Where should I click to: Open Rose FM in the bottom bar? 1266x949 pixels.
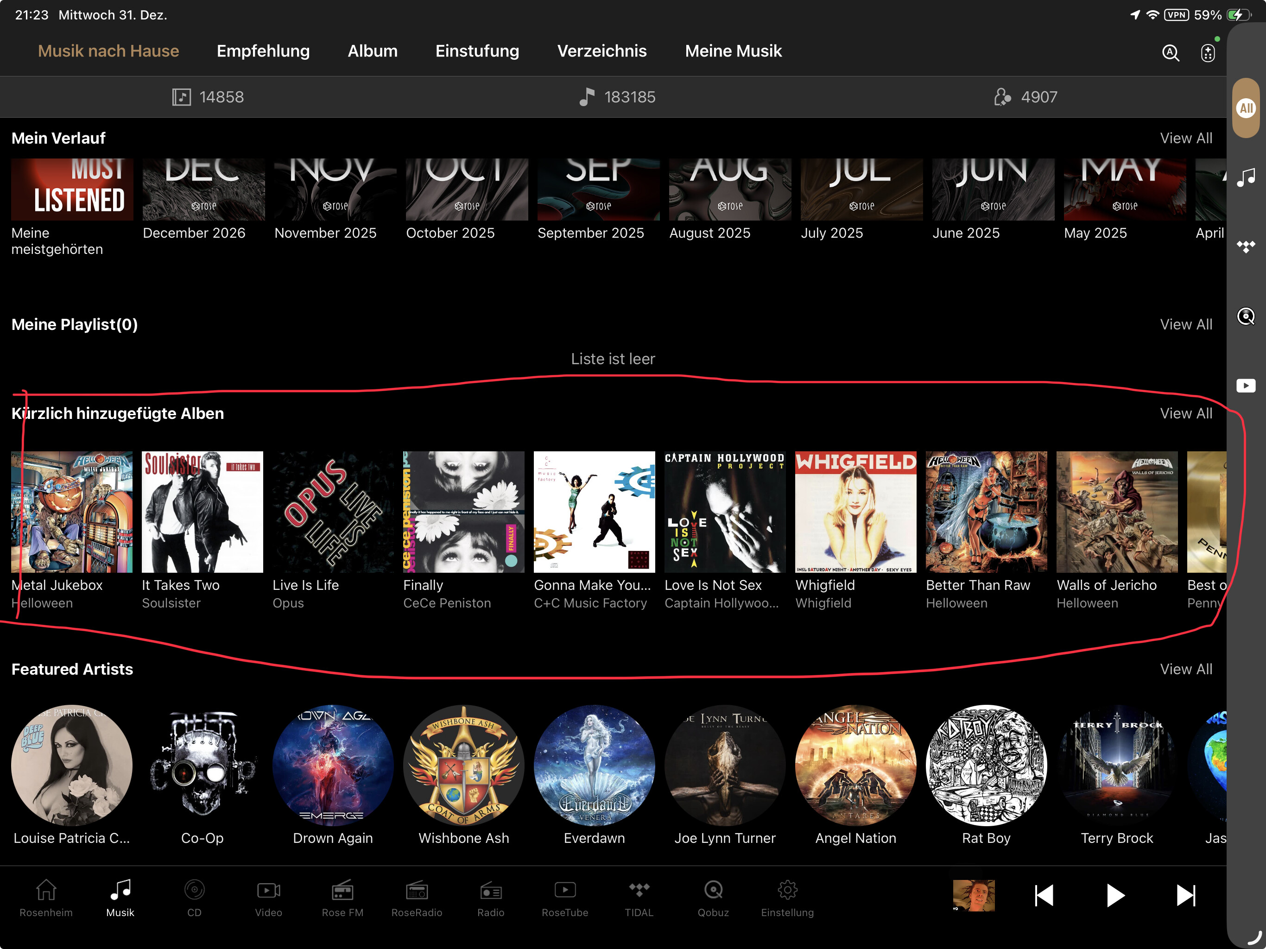[x=342, y=898]
